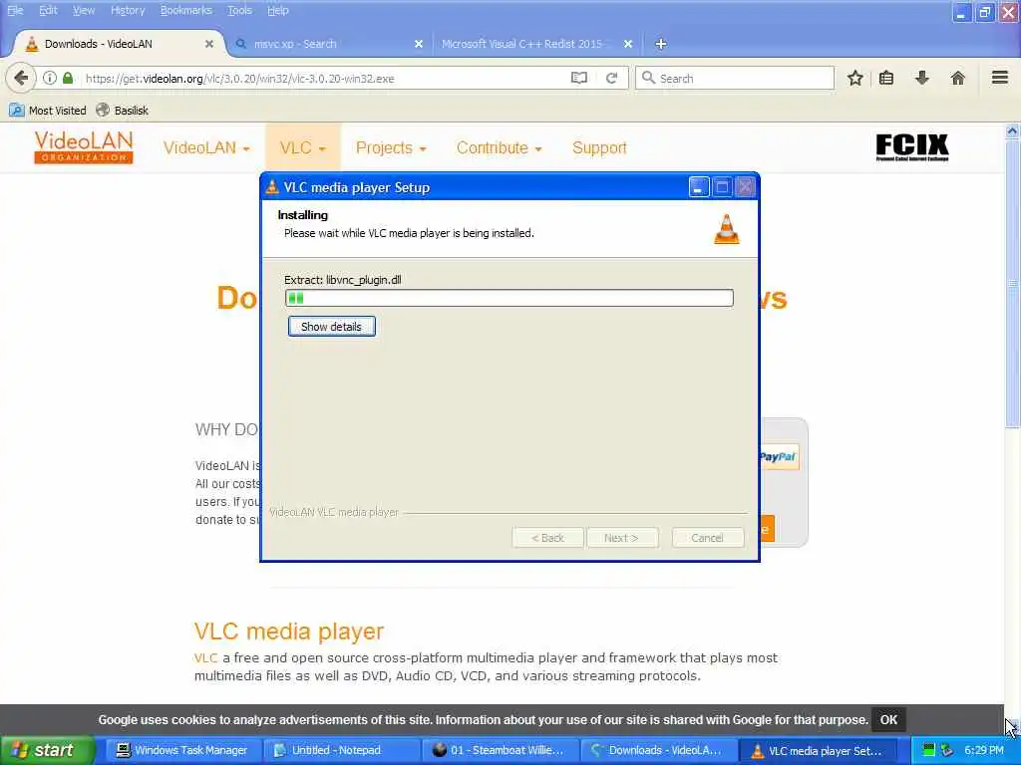Switch to msvc xp - Search tab

(x=326, y=44)
